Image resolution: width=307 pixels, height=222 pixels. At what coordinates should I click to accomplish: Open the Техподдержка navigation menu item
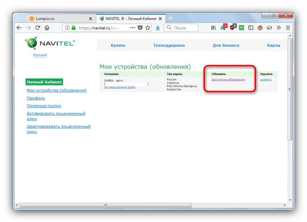(x=169, y=46)
